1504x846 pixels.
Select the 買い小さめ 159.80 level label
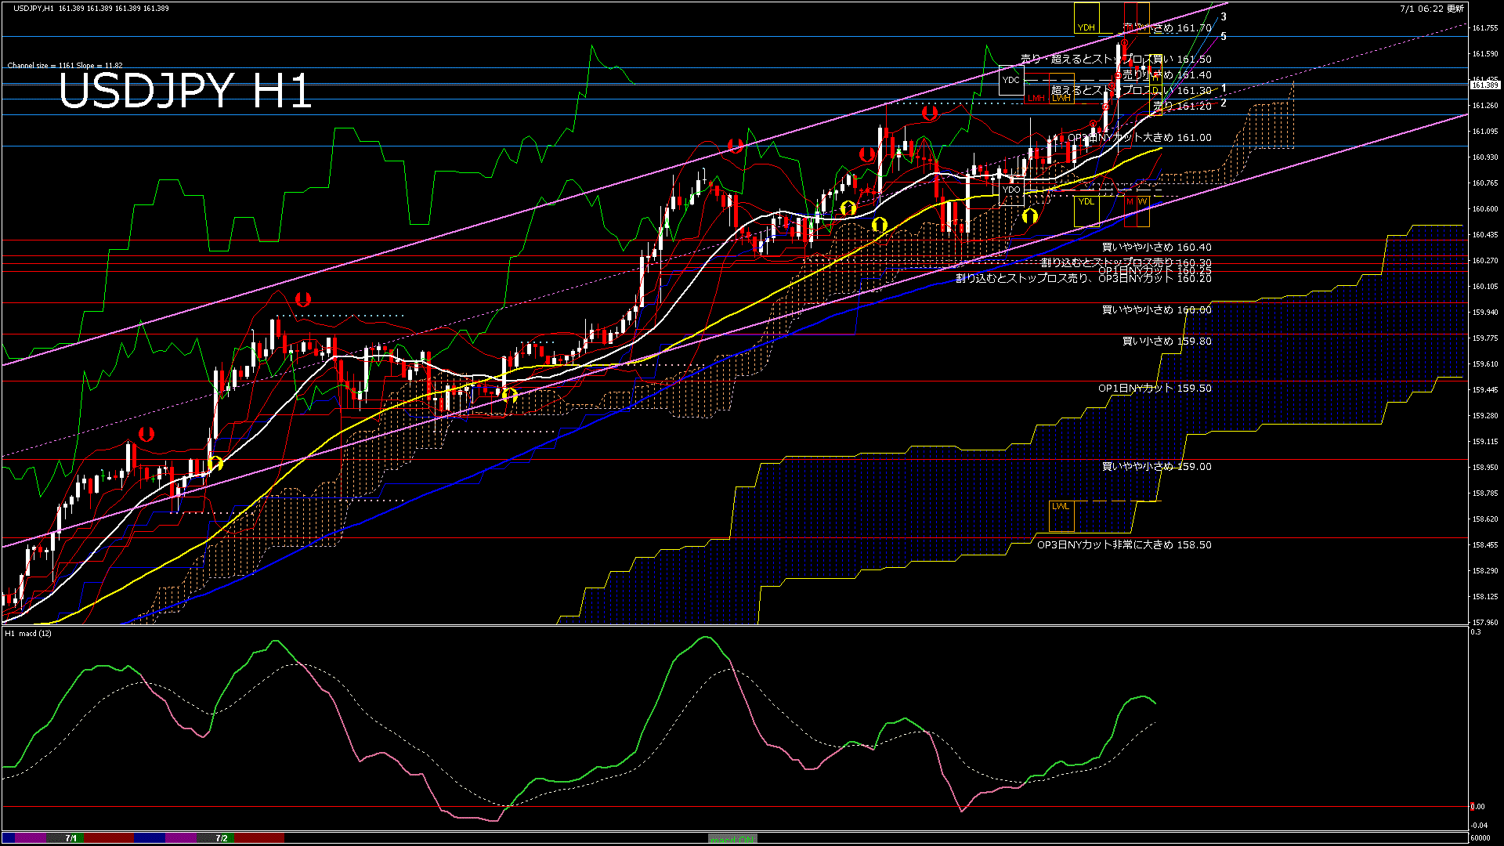1166,342
